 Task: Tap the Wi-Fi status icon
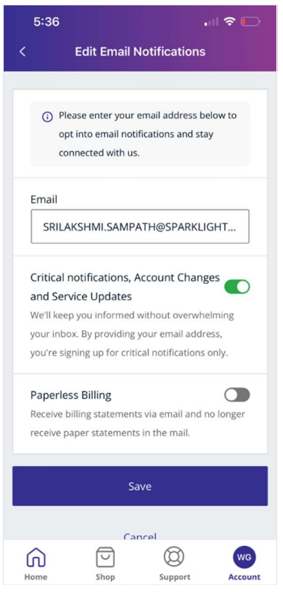pyautogui.click(x=229, y=22)
